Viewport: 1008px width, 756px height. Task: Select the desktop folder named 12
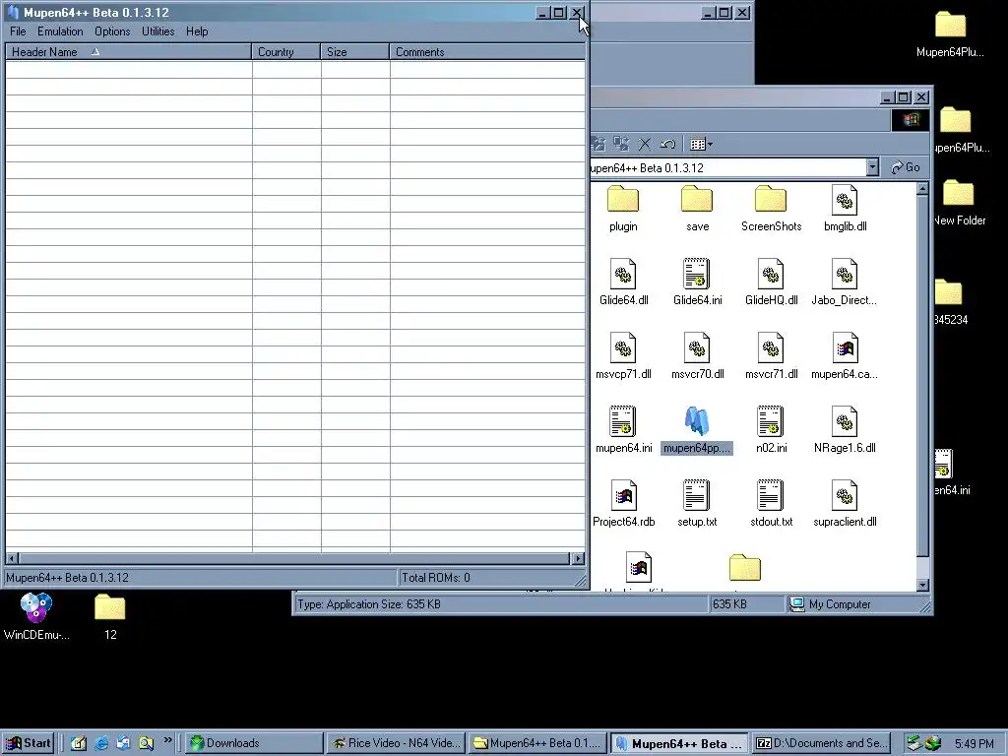(110, 617)
